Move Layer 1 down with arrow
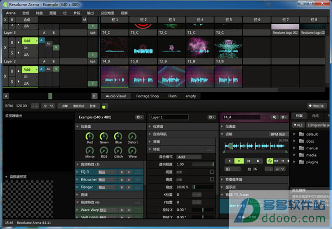Screen dimensions: 332x229 (x=18, y=81)
